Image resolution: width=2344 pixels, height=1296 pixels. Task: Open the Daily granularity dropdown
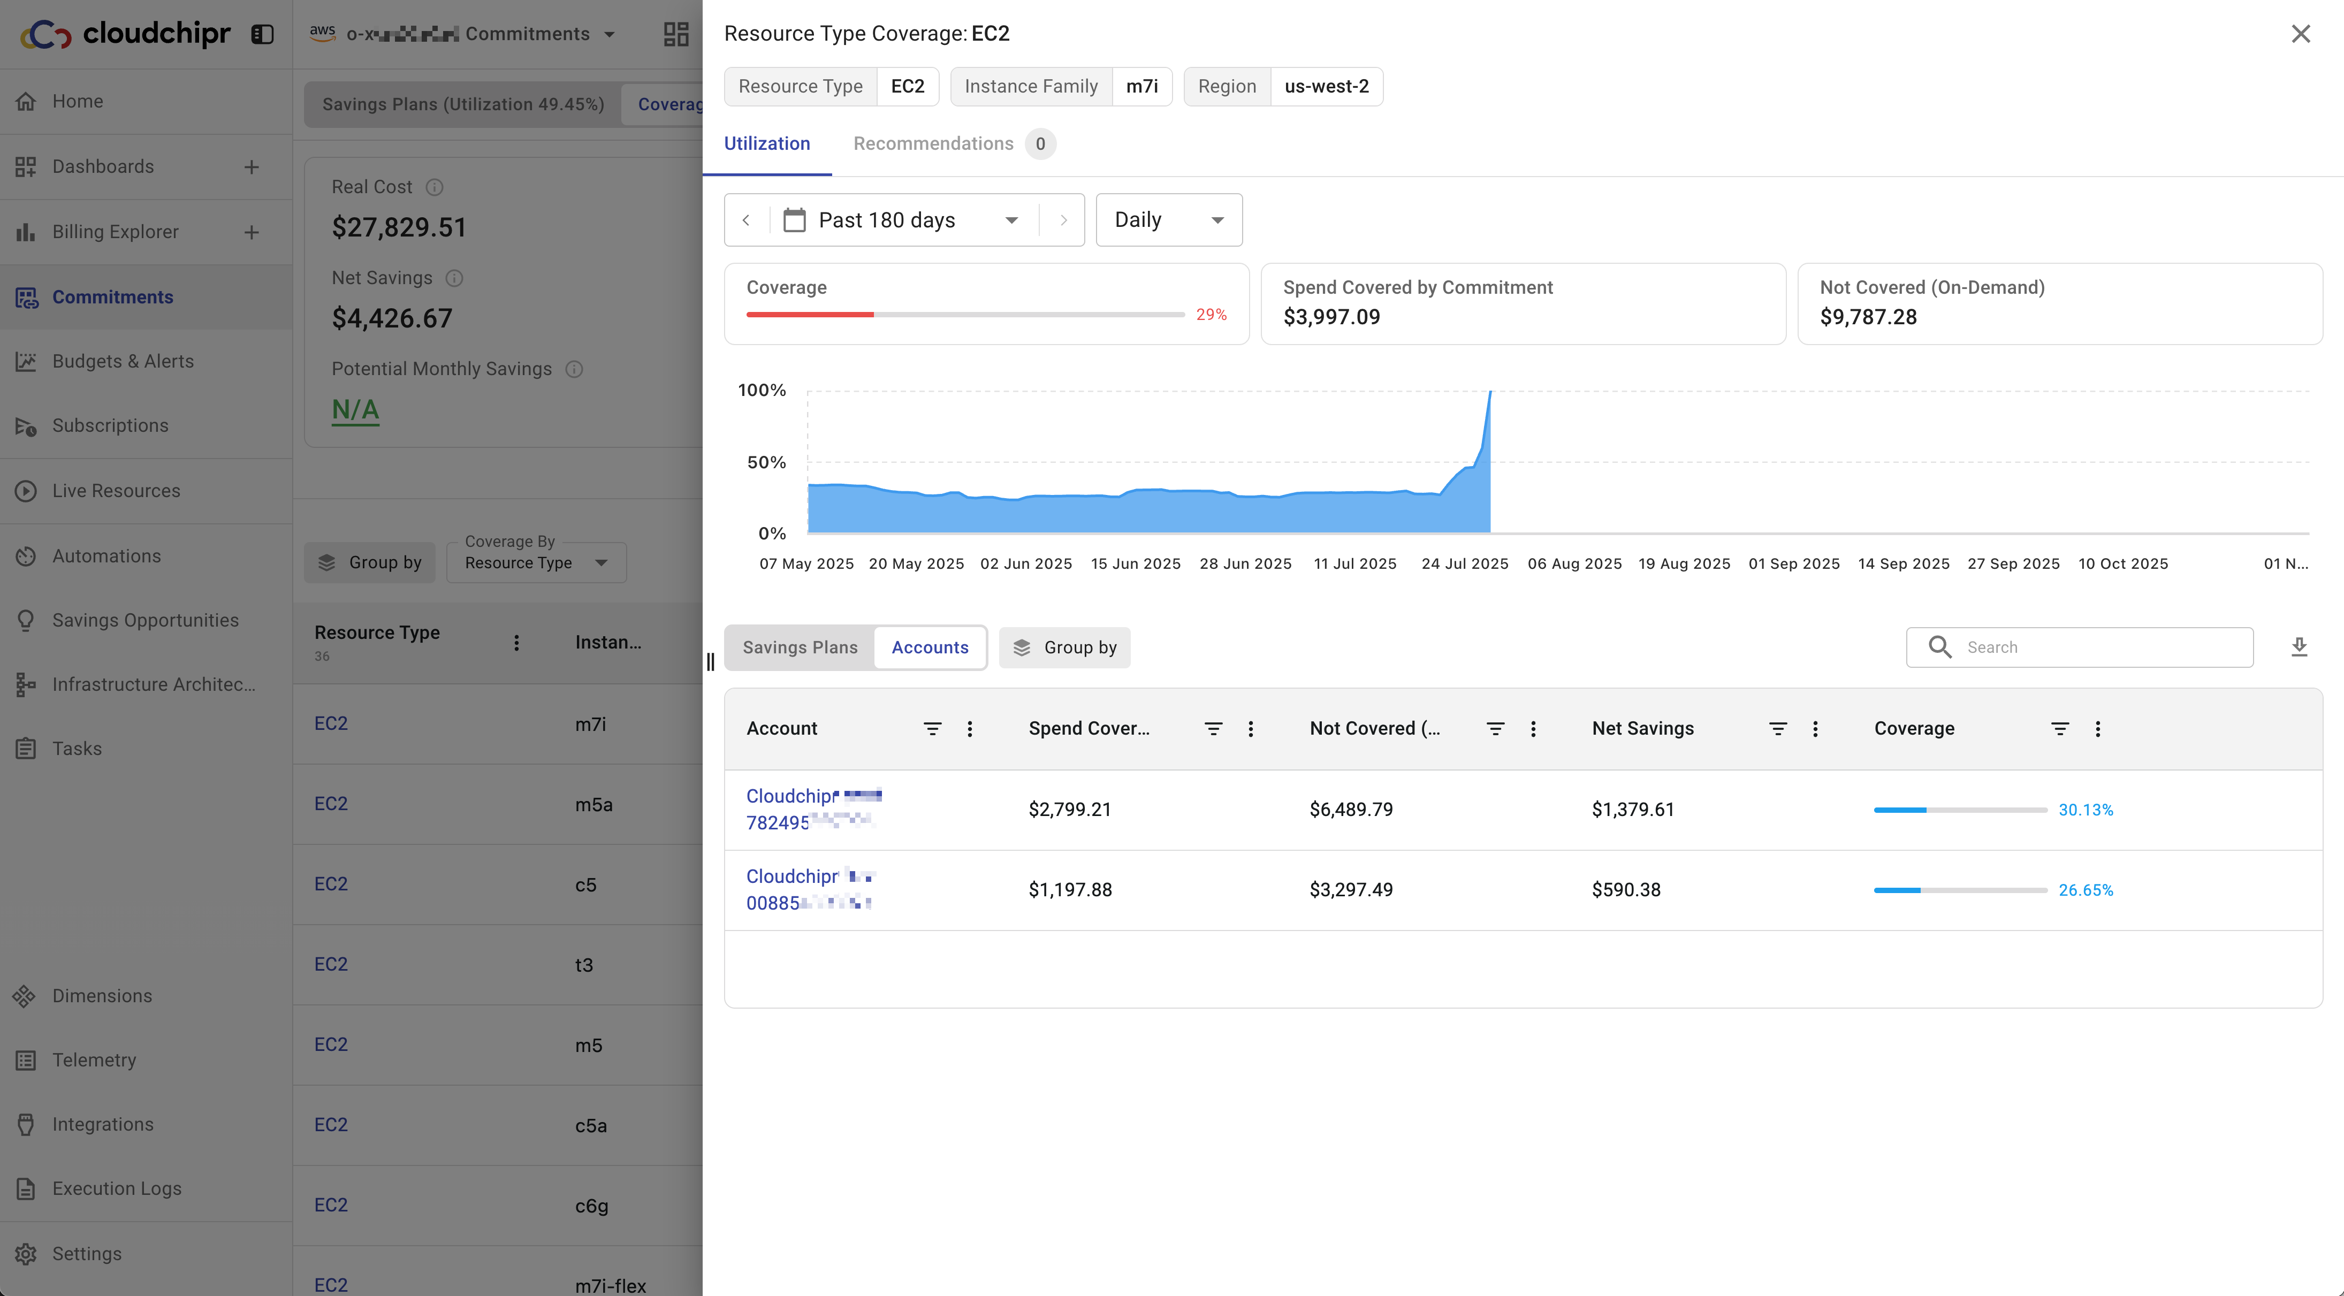click(x=1168, y=220)
